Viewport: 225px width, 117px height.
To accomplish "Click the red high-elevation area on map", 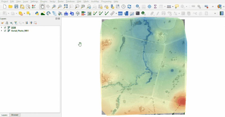I will pos(181,101).
